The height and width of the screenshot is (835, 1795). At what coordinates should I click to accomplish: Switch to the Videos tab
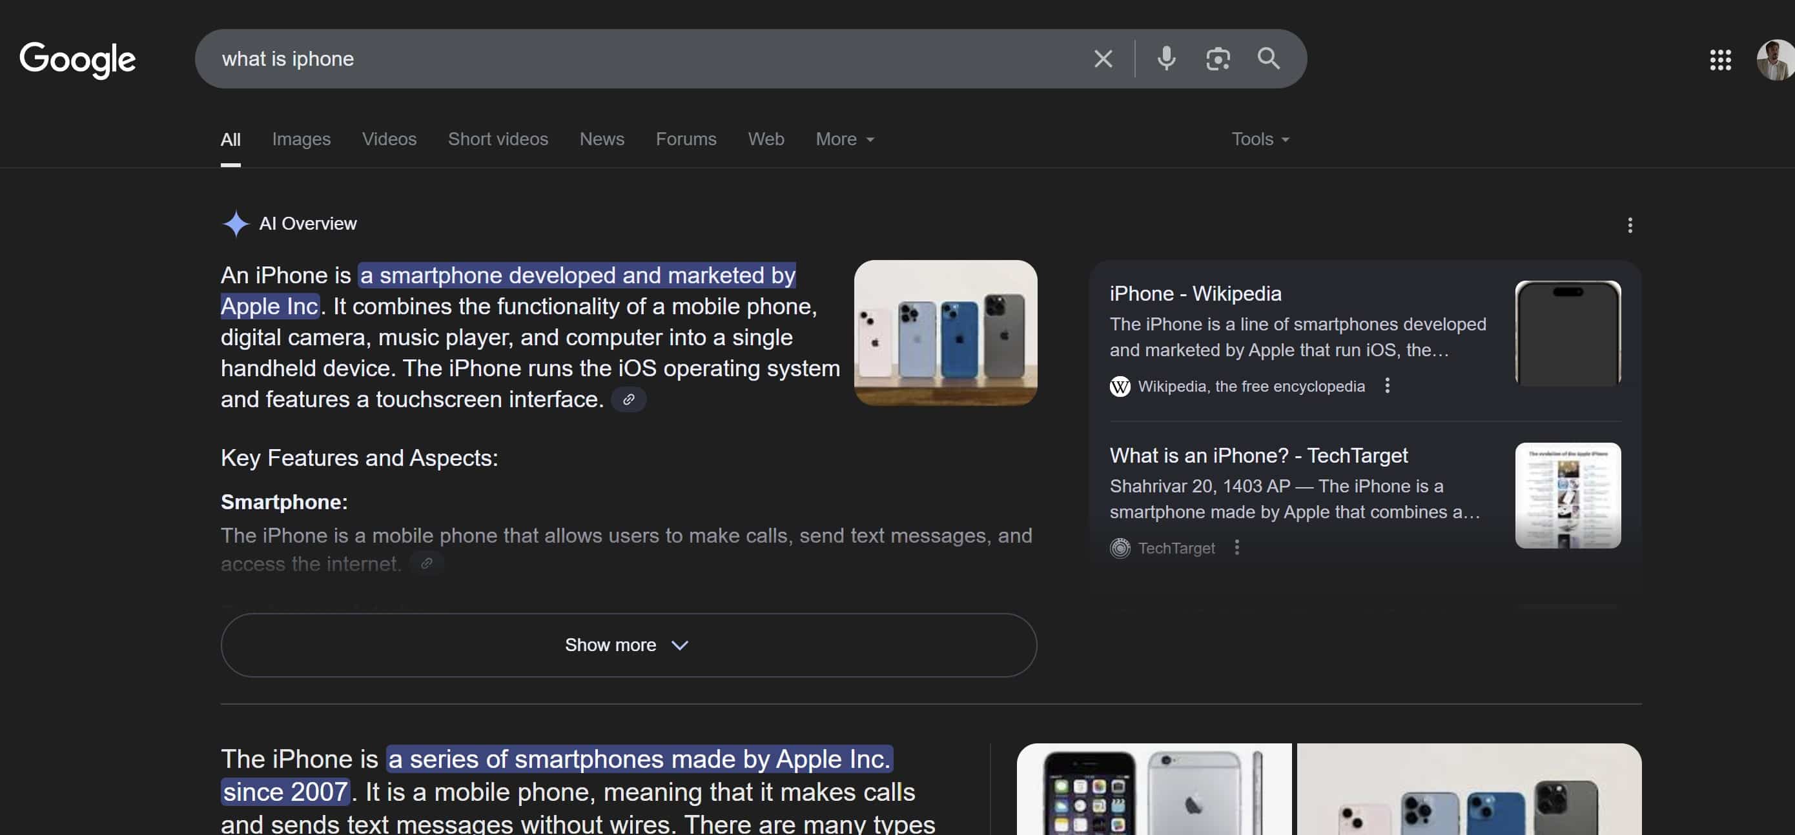pos(389,139)
